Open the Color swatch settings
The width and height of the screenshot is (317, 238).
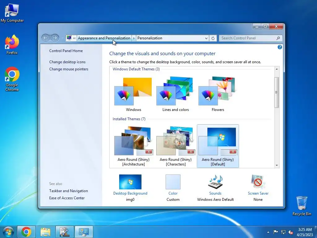click(173, 182)
